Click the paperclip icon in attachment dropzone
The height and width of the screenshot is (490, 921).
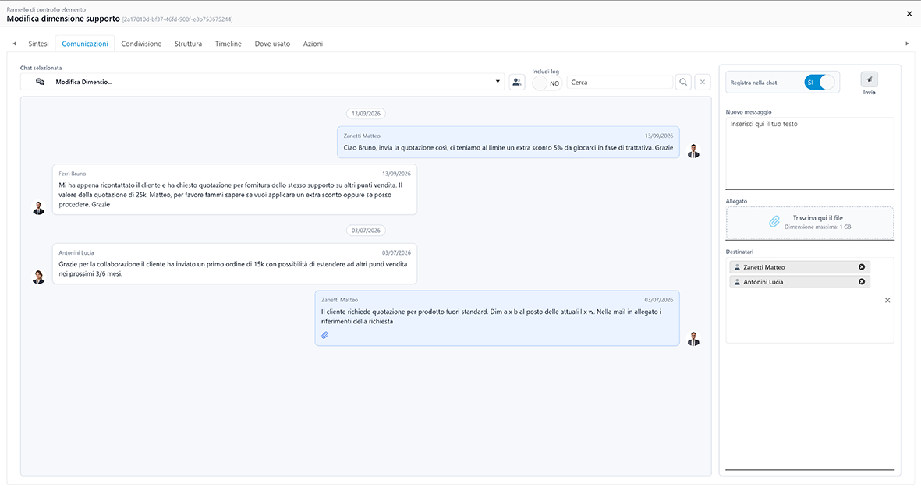(x=774, y=222)
